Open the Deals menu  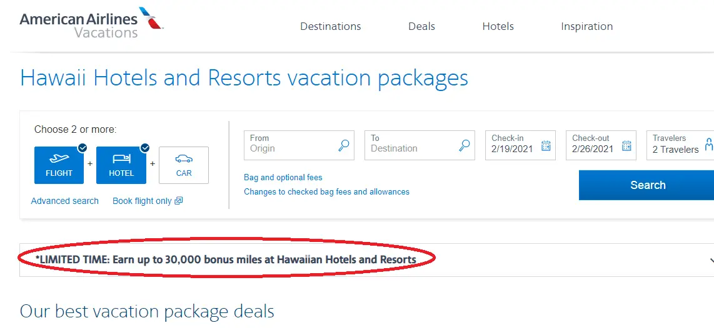click(x=421, y=26)
